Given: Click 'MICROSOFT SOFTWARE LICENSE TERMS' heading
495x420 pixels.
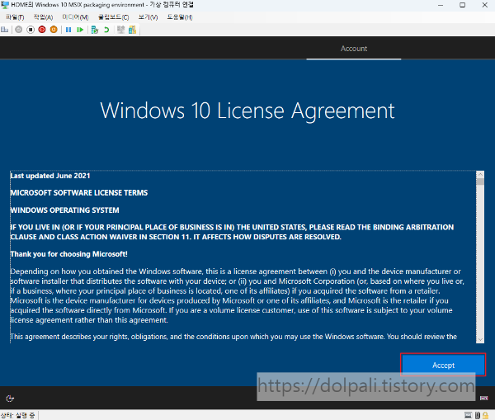Looking at the screenshot, I should tap(79, 193).
